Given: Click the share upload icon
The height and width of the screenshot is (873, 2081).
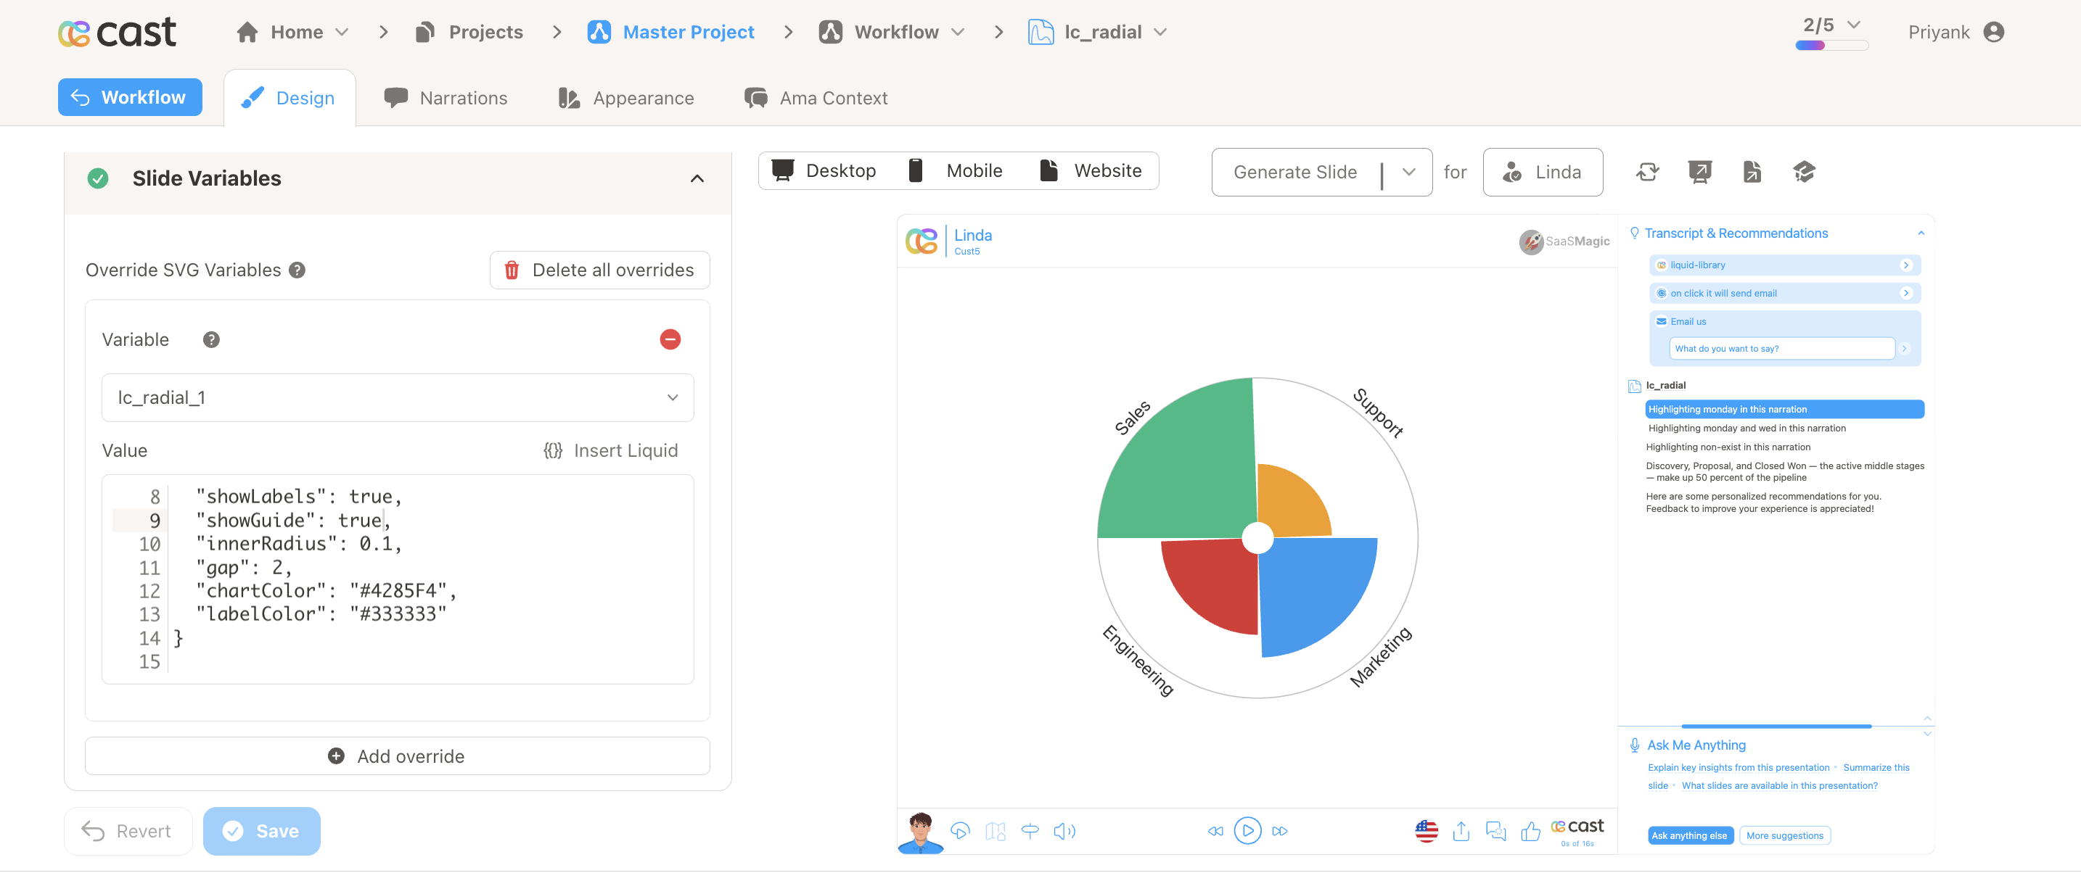Looking at the screenshot, I should point(1461,830).
